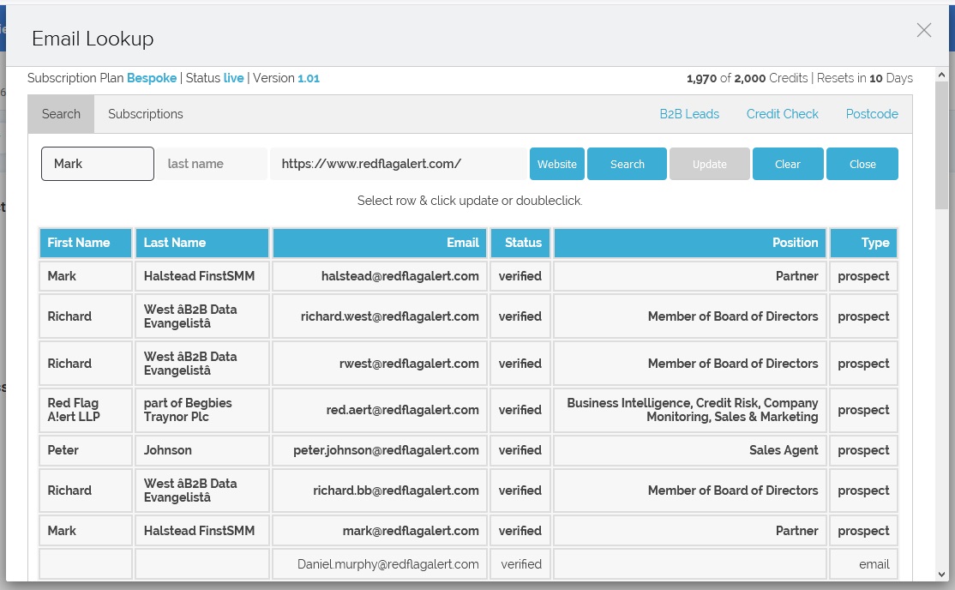Viewport: 955px width, 590px height.
Task: Click the Peter first name cell
Action: (86, 450)
